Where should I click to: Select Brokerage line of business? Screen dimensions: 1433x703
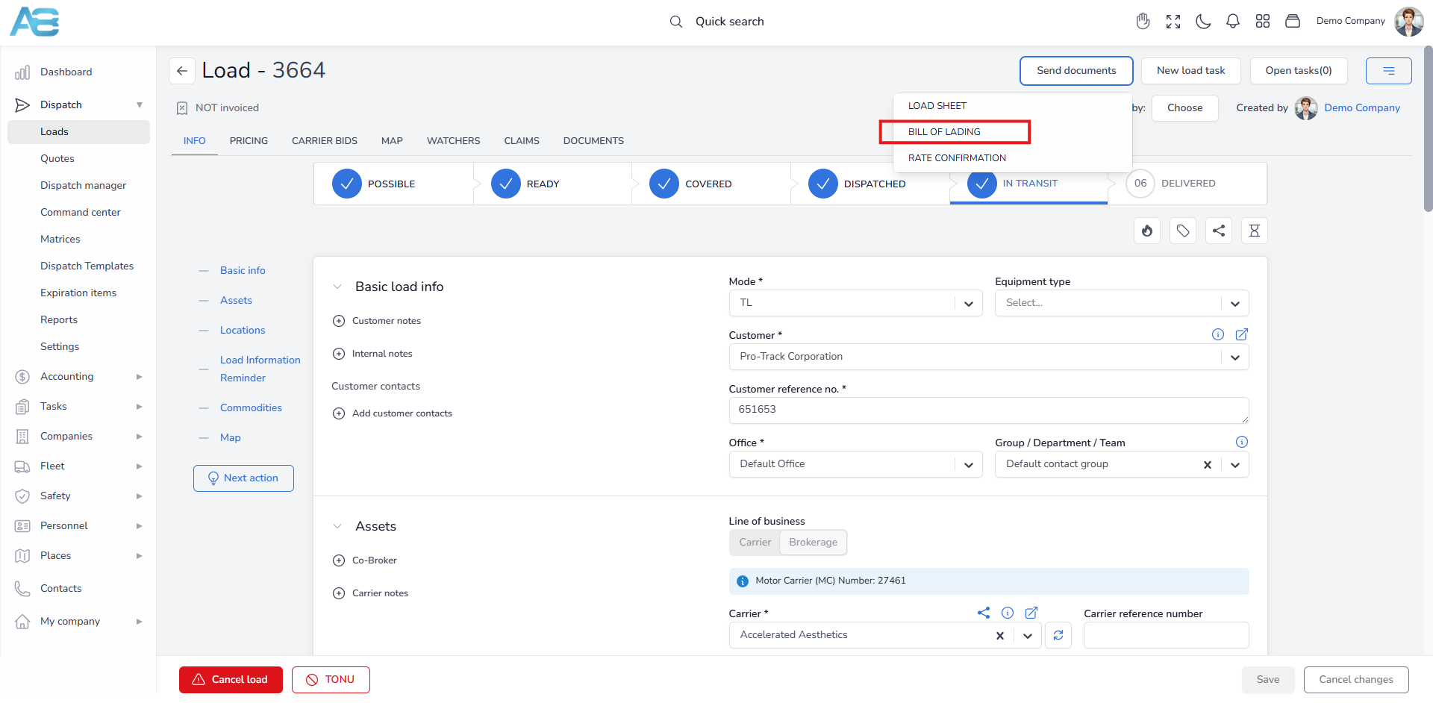coord(813,543)
